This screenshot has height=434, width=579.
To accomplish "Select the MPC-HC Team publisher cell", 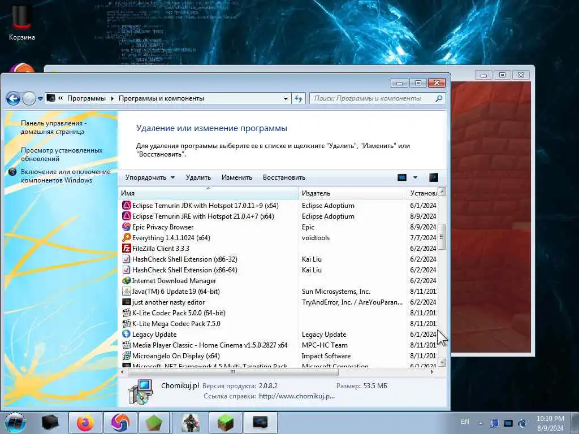I will pyautogui.click(x=325, y=345).
